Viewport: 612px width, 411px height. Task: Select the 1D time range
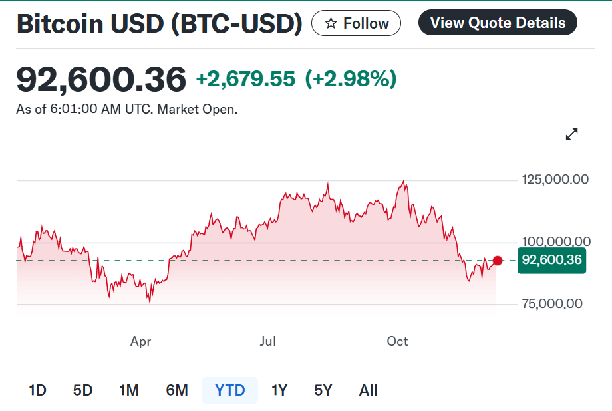tap(38, 390)
